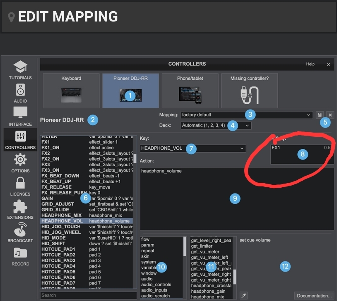The image size is (337, 301).
Task: Open the Options gear section
Action: click(x=20, y=163)
